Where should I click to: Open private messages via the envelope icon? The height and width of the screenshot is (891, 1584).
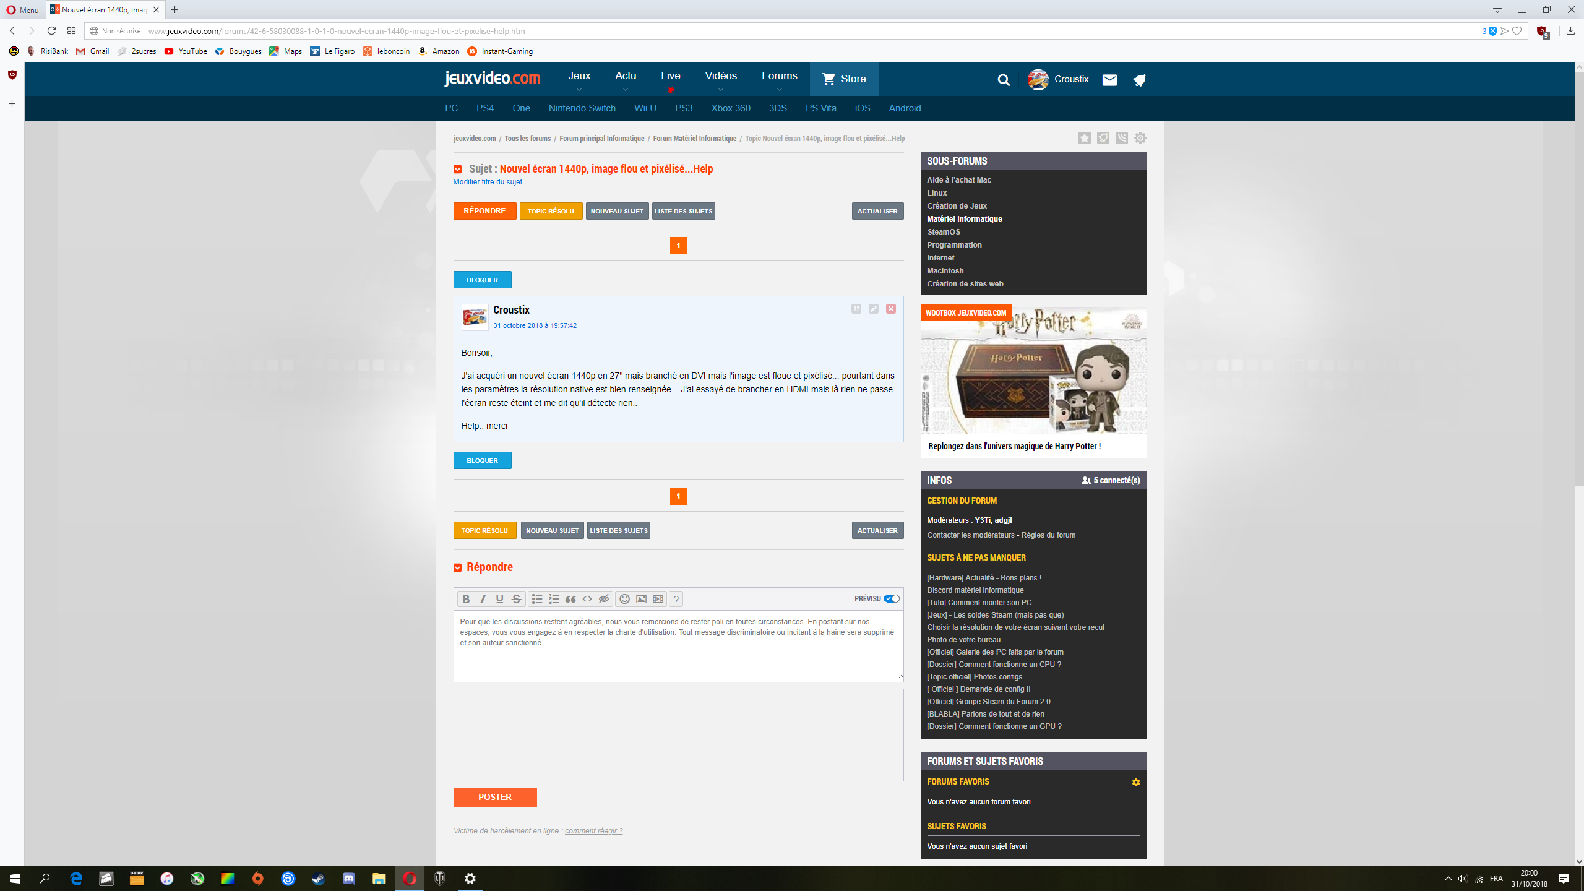[x=1109, y=80]
